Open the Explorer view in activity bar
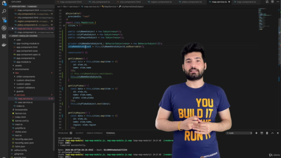The width and height of the screenshot is (281, 158). [4, 3]
